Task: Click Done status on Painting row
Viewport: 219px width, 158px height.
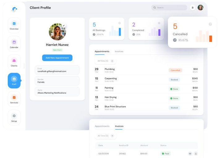Action: (x=174, y=89)
